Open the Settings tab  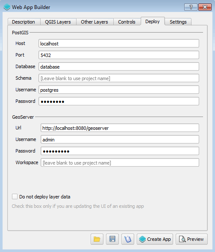[178, 22]
